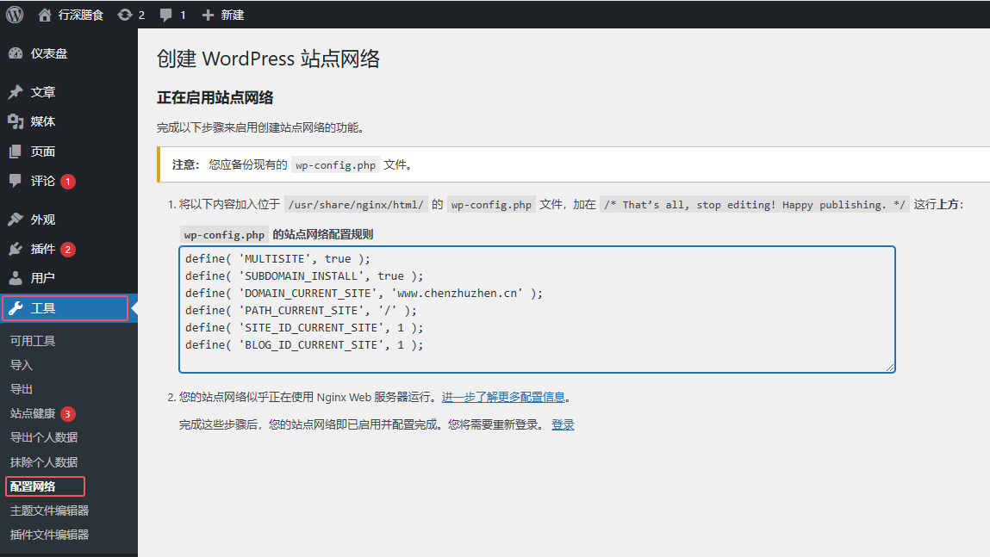
Task: Follow the 进一步了解更多配置信息 link
Action: (x=503, y=398)
